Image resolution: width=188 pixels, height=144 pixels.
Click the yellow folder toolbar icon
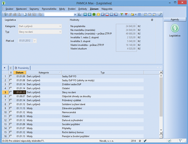(132, 14)
